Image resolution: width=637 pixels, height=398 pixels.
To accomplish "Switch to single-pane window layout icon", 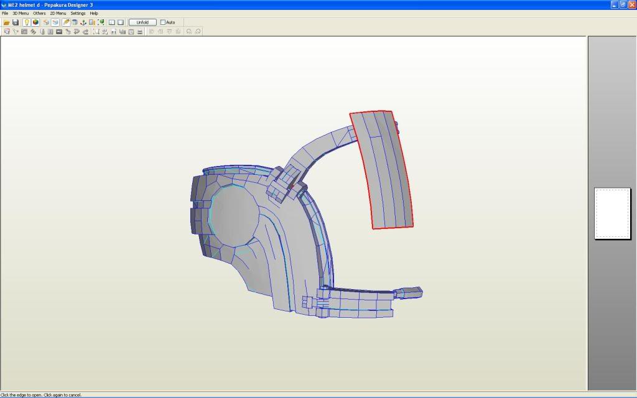I will 121,22.
